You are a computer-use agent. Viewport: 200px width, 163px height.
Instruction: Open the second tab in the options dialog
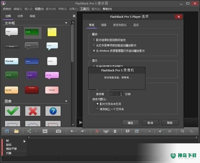pyautogui.click(x=104, y=25)
